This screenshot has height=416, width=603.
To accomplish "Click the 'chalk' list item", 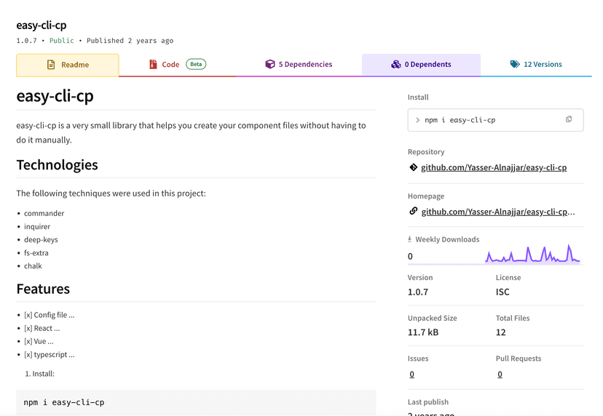I will (33, 265).
